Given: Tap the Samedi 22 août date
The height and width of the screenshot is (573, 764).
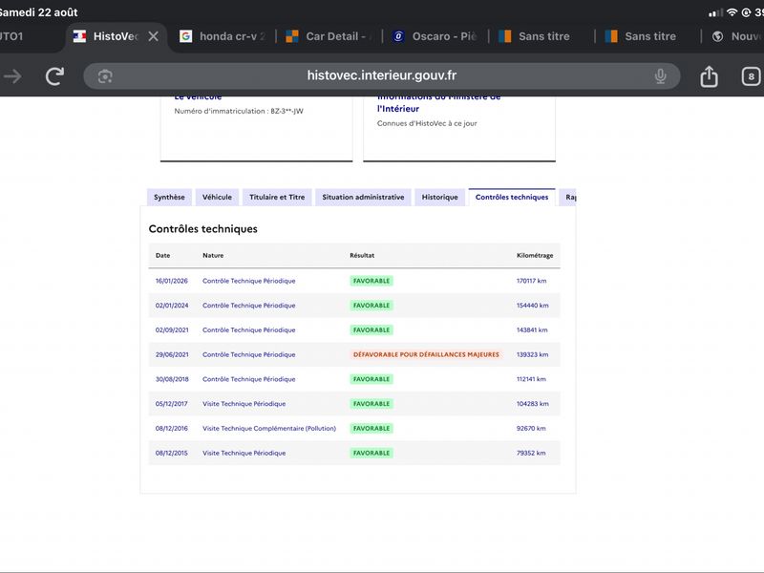Looking at the screenshot, I should 38,12.
